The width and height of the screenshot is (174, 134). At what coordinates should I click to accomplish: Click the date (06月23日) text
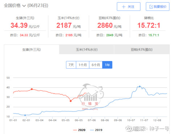click(38, 5)
